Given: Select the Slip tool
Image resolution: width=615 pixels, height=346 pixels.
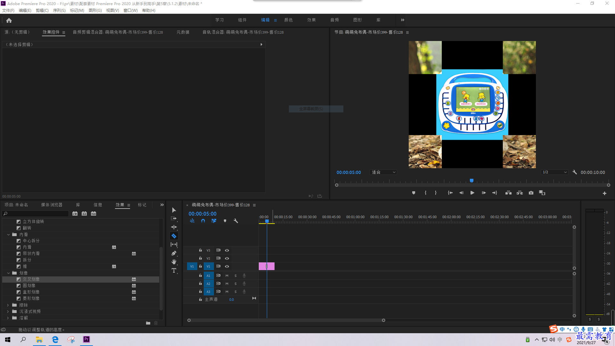Looking at the screenshot, I should tap(174, 244).
